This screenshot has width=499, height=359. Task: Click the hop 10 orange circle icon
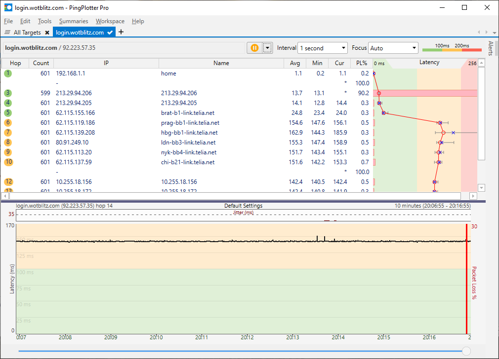click(x=8, y=162)
